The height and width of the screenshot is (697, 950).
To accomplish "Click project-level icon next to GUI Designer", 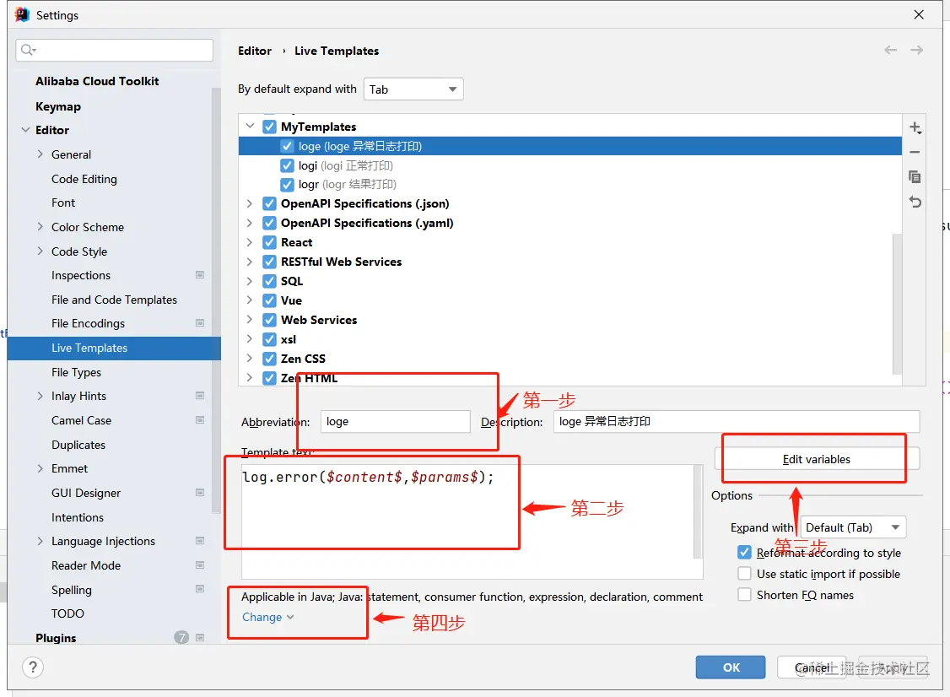I will (200, 493).
